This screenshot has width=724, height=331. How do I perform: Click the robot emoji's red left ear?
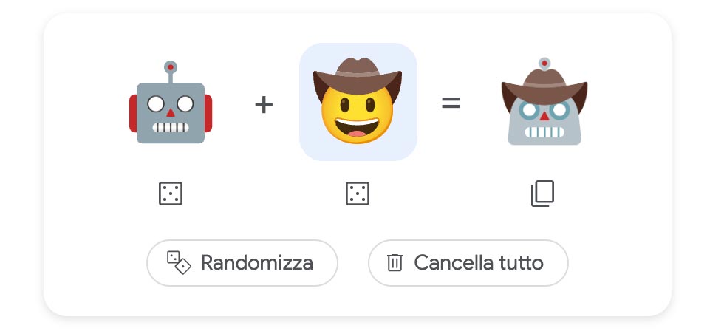tap(133, 113)
